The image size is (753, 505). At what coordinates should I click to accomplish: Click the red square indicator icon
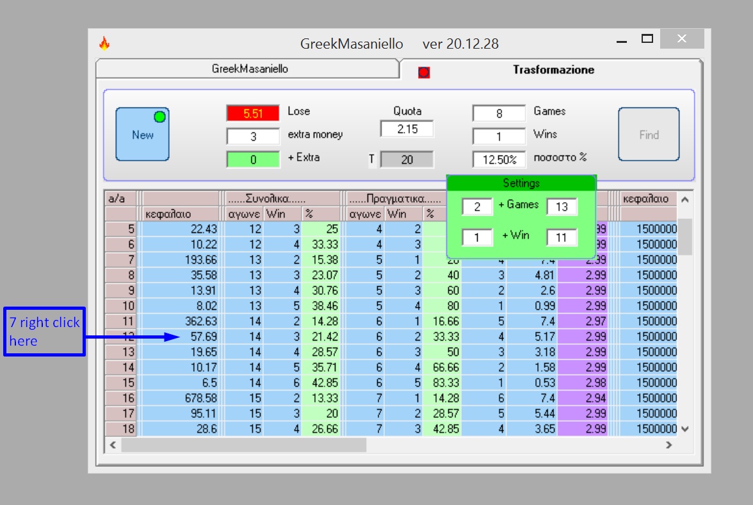pos(424,72)
